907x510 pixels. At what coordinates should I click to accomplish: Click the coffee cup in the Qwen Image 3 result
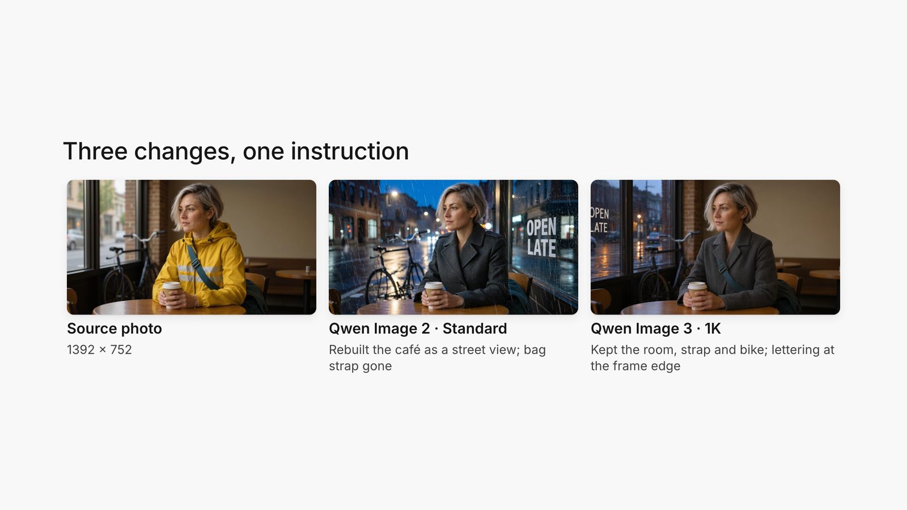697,292
